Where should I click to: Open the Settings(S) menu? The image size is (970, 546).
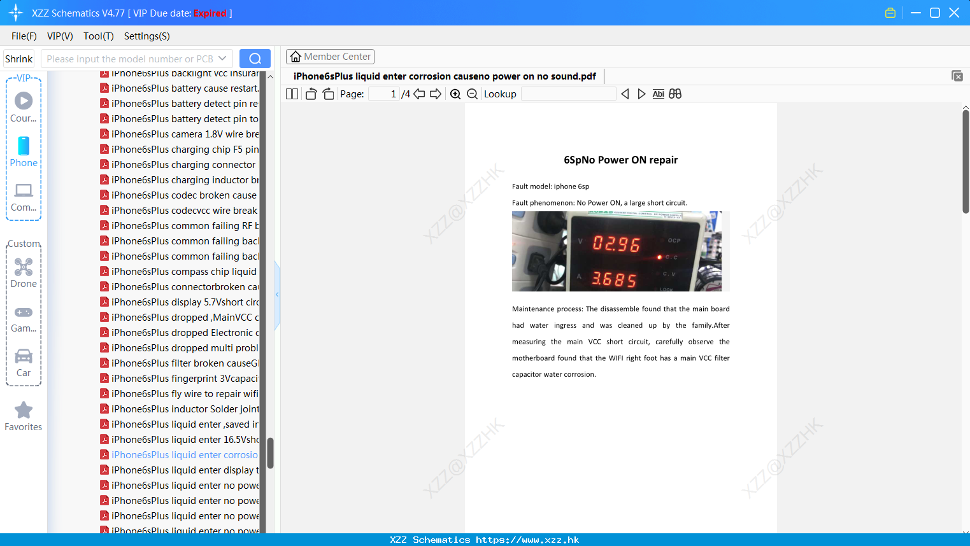147,36
